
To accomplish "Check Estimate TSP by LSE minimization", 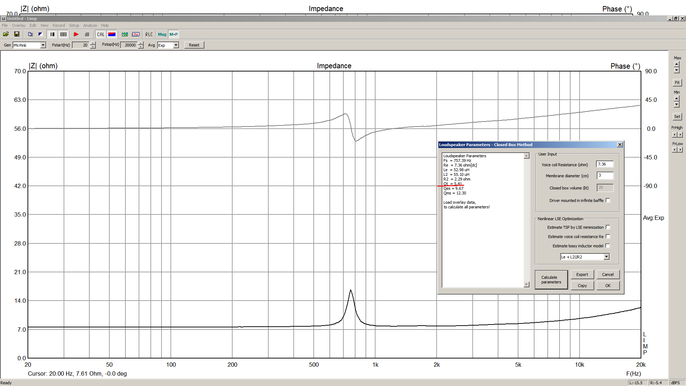I will [x=608, y=227].
